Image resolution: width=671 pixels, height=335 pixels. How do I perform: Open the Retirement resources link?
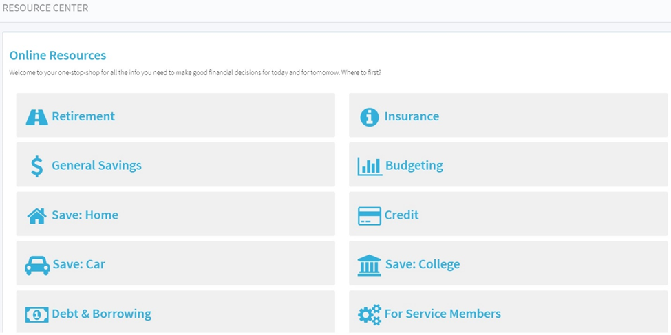(83, 116)
